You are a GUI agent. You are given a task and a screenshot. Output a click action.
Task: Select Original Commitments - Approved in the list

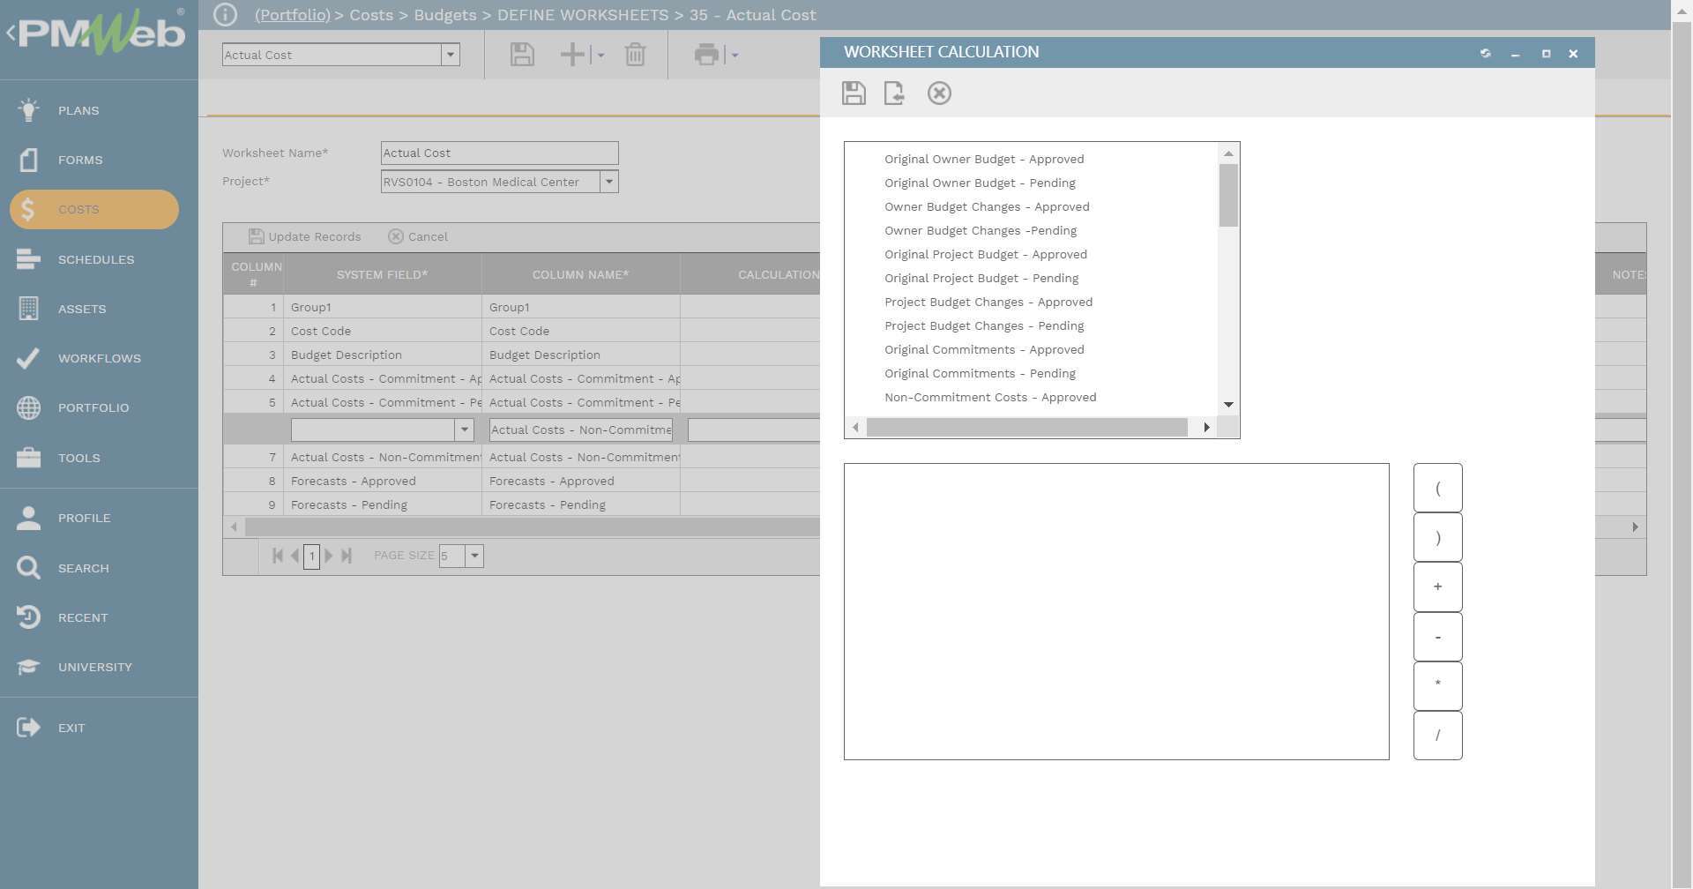(984, 350)
